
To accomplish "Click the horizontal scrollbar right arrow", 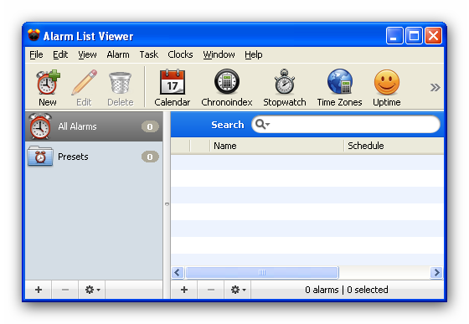I will [436, 273].
